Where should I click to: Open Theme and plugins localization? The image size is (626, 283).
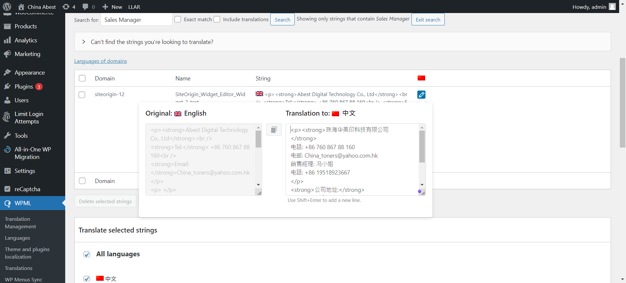coord(27,253)
